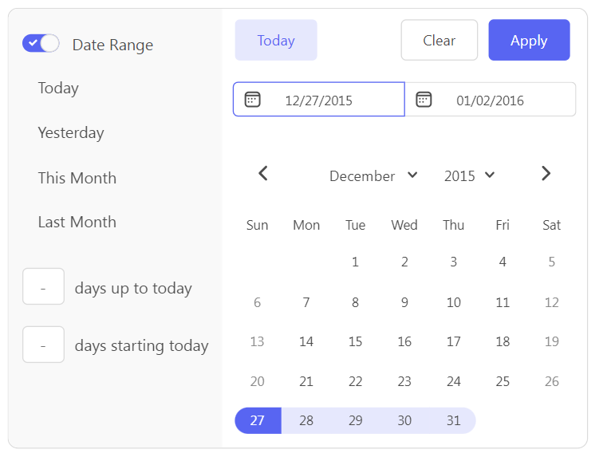Click the end date calendar icon

(x=424, y=100)
